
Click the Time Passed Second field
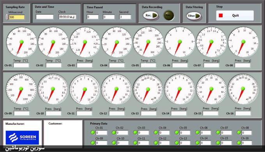(125, 17)
